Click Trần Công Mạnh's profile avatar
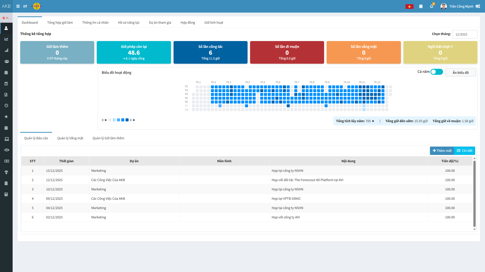485x272 pixels. 444,6
